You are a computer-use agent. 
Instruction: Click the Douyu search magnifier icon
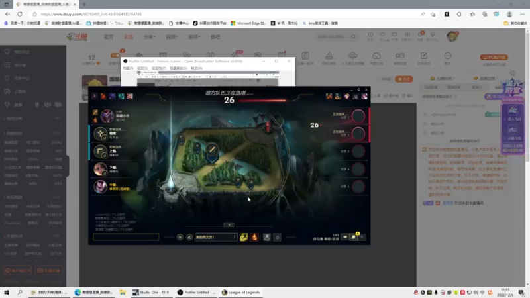[353, 36]
